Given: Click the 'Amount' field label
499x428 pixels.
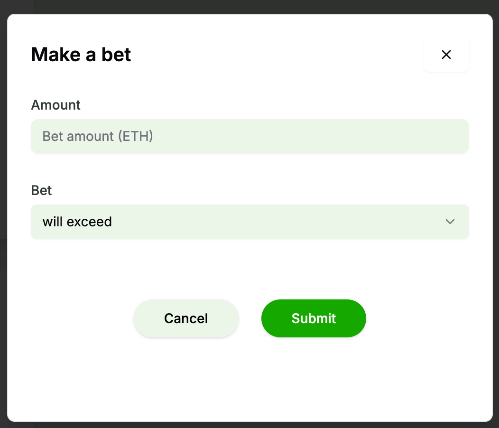Looking at the screenshot, I should (x=55, y=105).
